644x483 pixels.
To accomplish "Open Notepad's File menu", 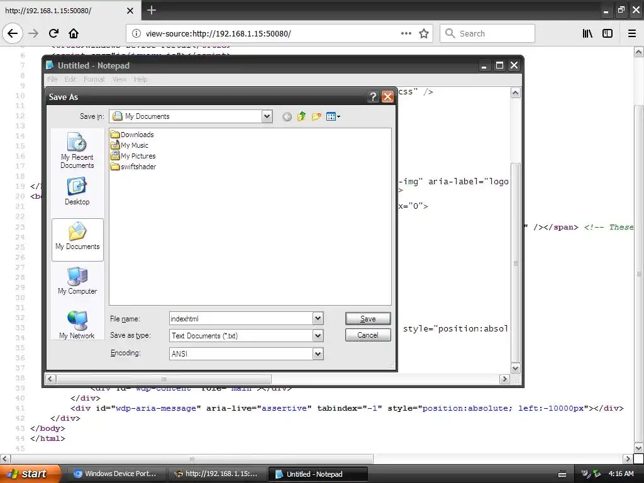I will click(x=52, y=79).
